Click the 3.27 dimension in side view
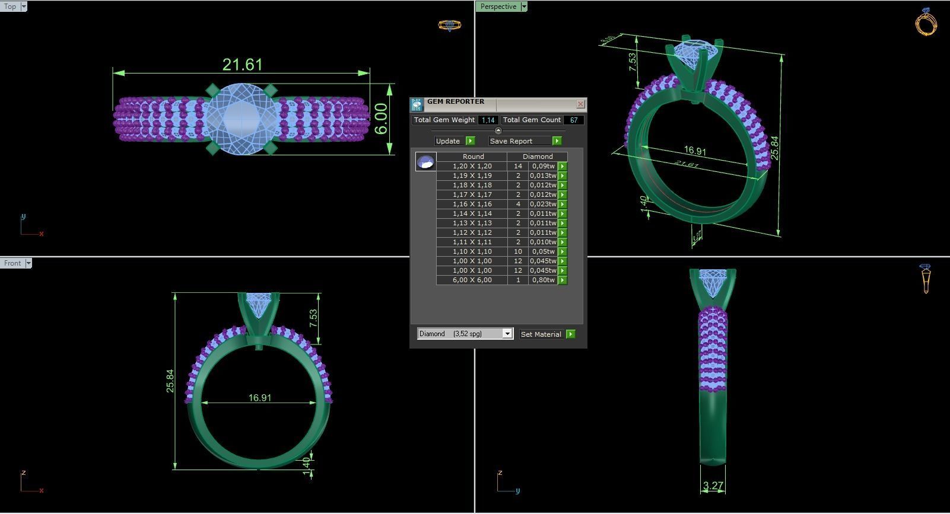Viewport: 950px width, 514px height. point(713,486)
